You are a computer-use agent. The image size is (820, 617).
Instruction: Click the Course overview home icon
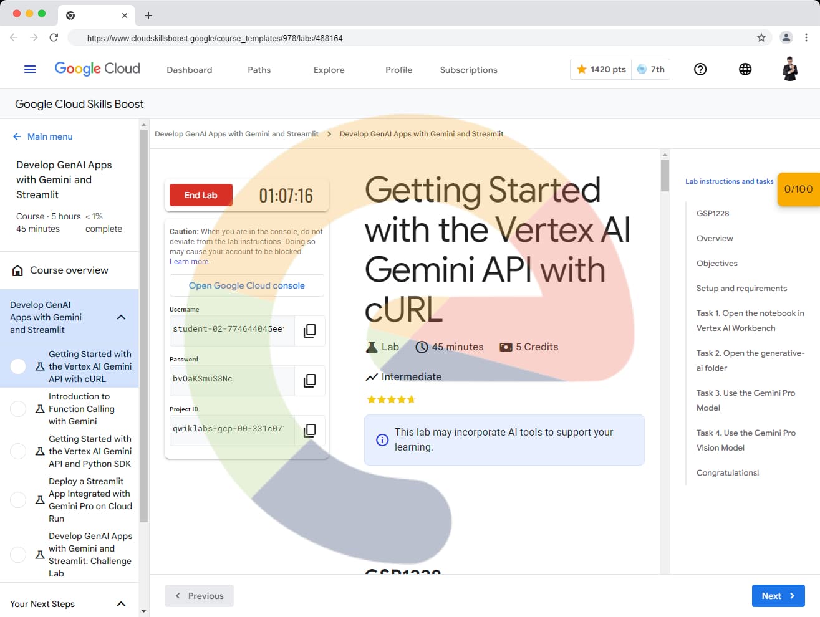pyautogui.click(x=18, y=270)
